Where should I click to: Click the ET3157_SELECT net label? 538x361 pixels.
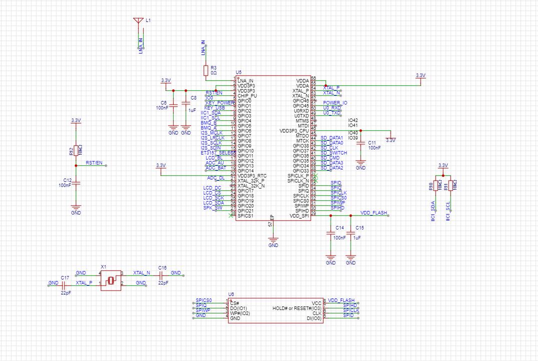218,153
